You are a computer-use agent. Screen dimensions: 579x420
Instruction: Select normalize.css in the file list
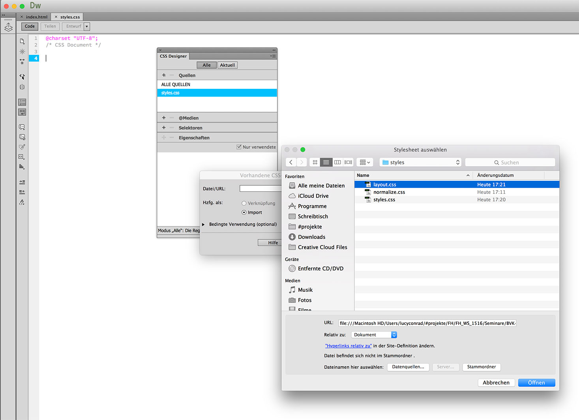(x=389, y=192)
